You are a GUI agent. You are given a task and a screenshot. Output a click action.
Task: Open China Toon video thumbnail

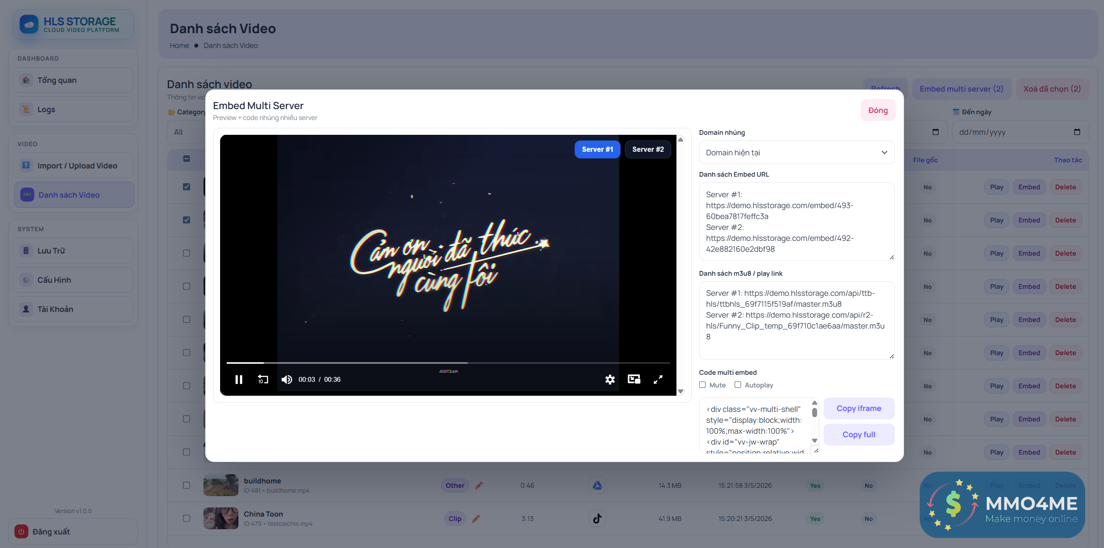(221, 518)
